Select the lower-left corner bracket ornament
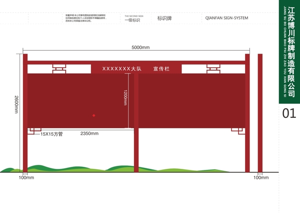This screenshot has height=213, width=300. pos(34,131)
